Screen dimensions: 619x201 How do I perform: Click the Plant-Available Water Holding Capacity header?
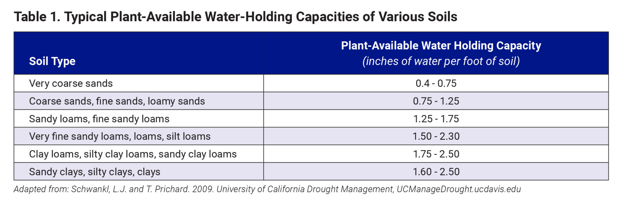click(441, 46)
